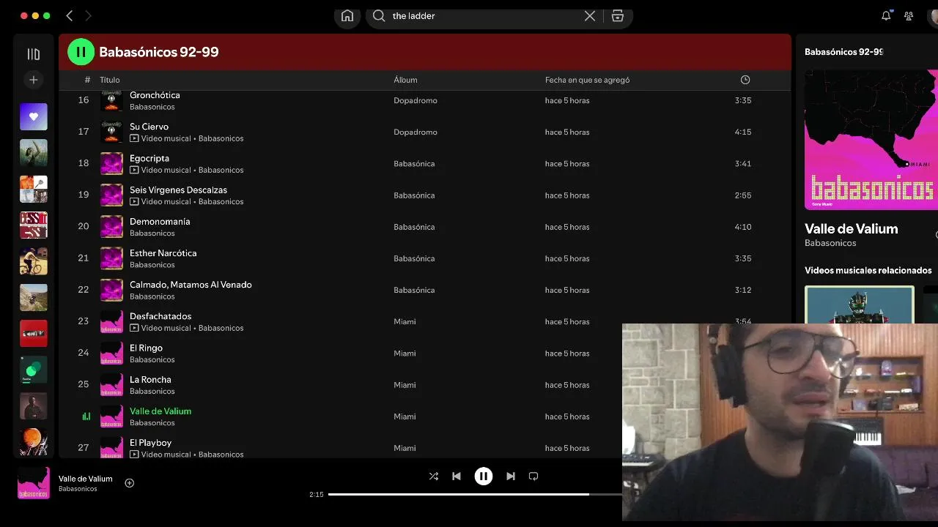Open Babasonicos artist in the bottom bar

78,489
